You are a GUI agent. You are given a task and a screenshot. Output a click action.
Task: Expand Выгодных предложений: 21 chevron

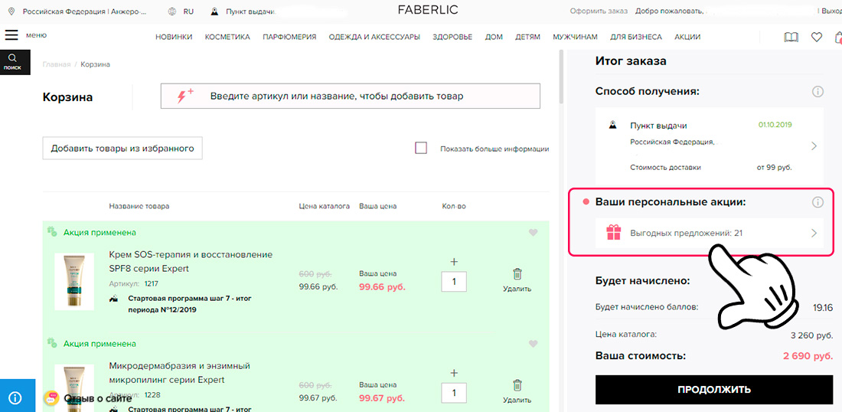point(814,233)
